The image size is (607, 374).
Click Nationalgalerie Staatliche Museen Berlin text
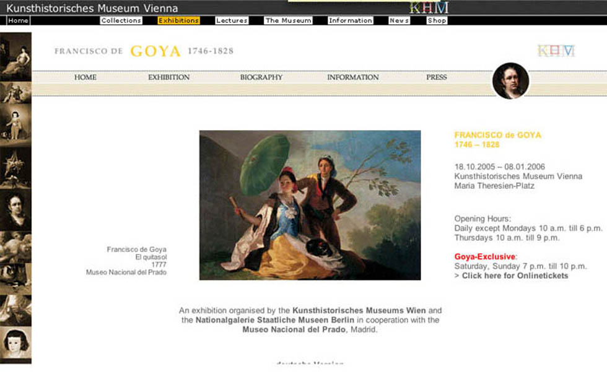pos(275,320)
